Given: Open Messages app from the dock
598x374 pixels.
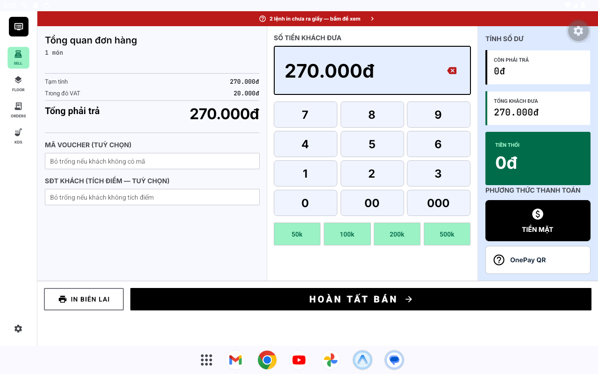Looking at the screenshot, I should point(394,360).
